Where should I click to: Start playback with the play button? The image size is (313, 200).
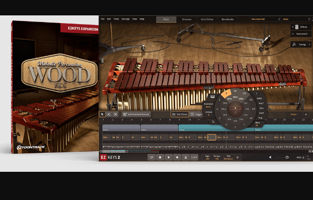coord(168,157)
